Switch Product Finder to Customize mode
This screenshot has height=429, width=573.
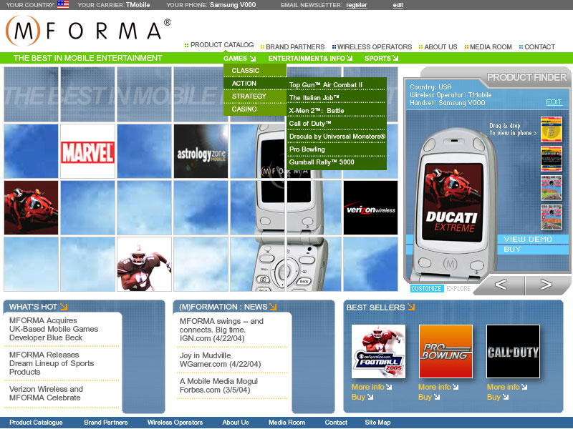click(426, 289)
